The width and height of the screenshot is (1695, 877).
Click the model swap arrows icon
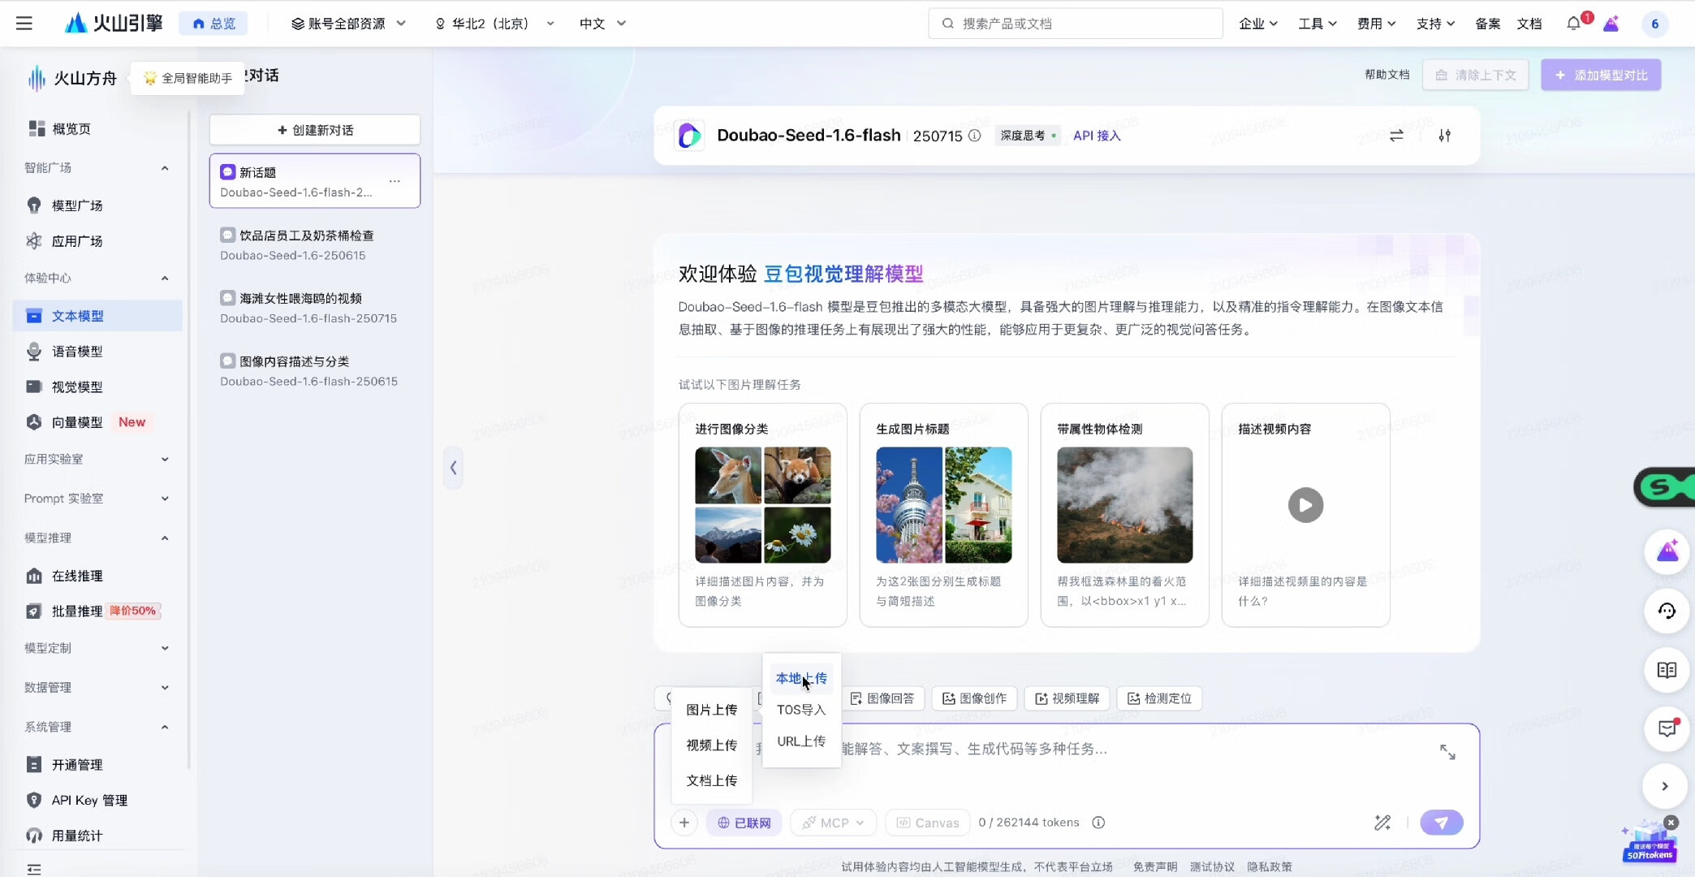point(1396,136)
